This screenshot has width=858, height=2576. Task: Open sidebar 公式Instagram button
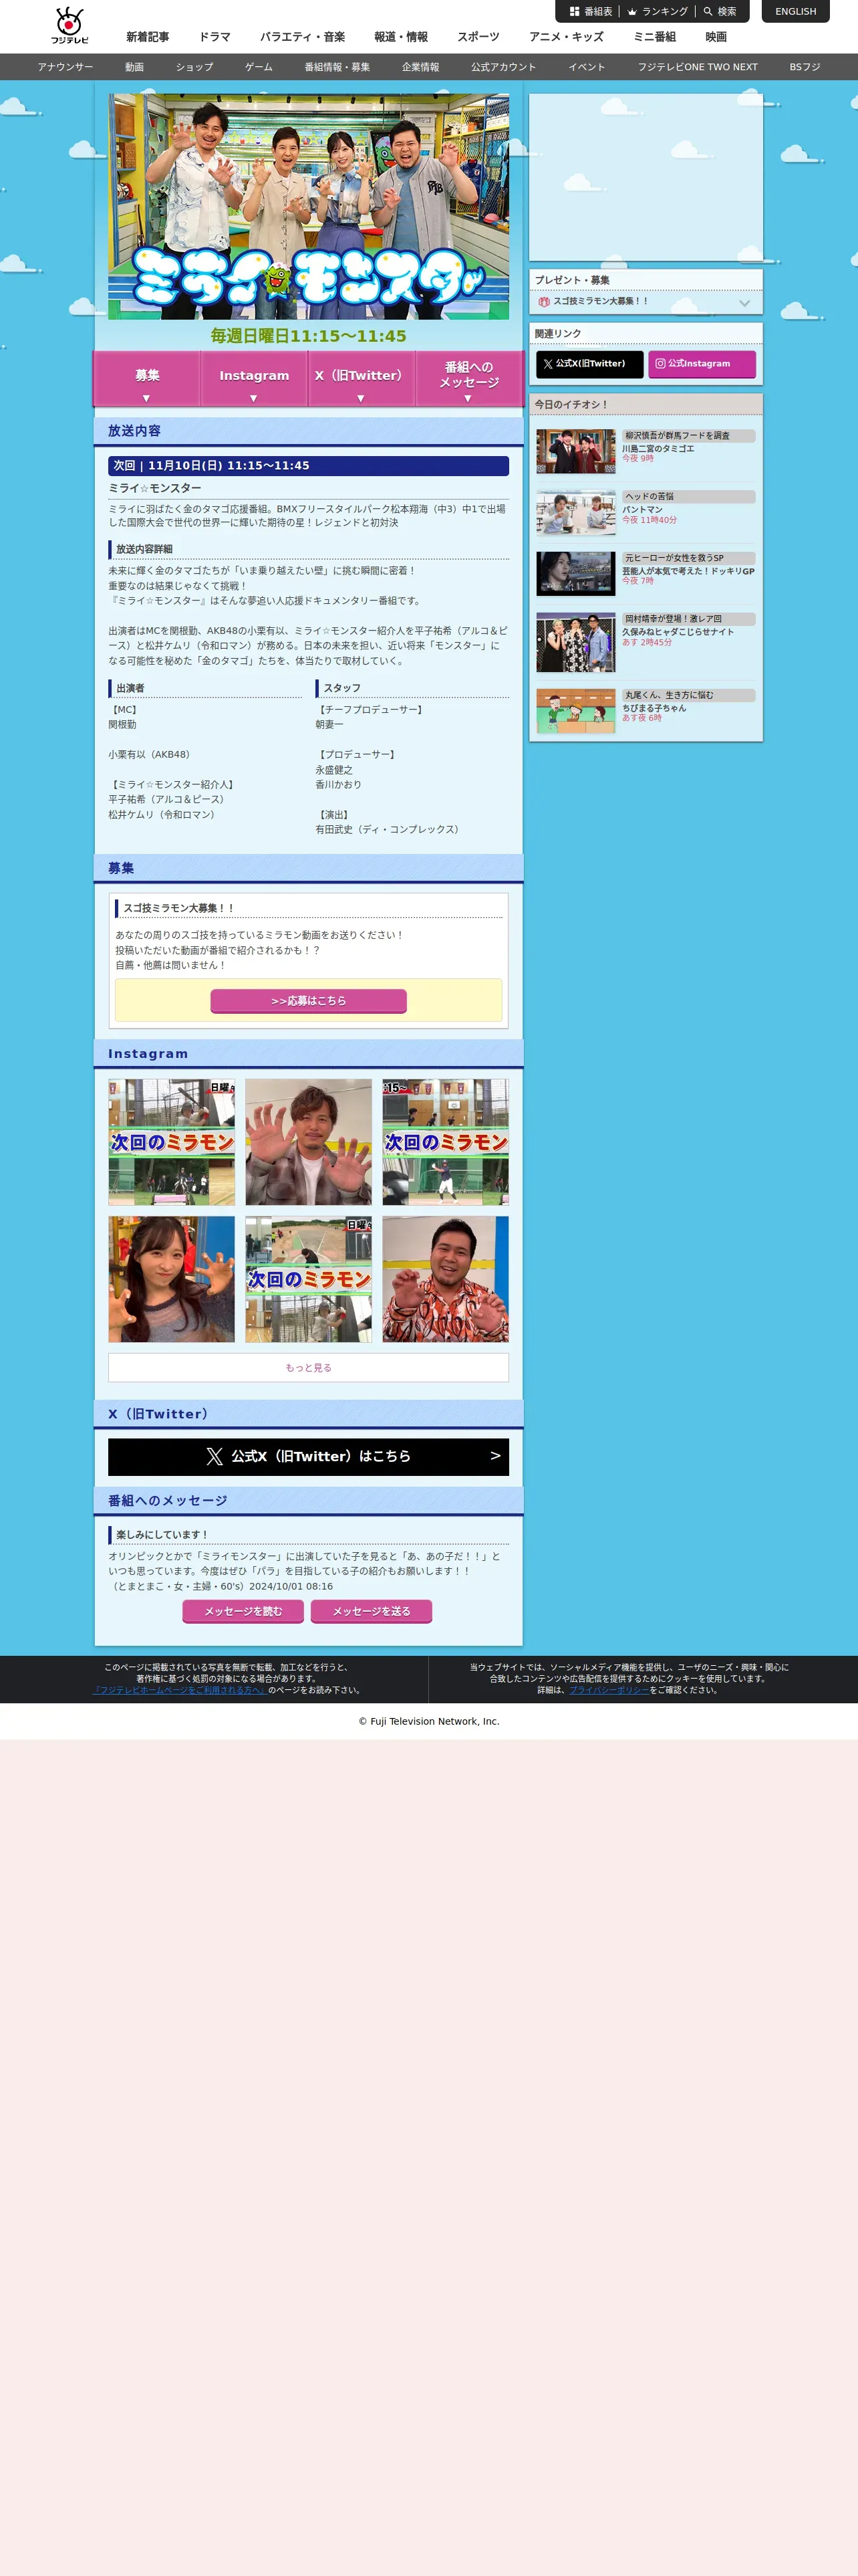[x=701, y=364]
